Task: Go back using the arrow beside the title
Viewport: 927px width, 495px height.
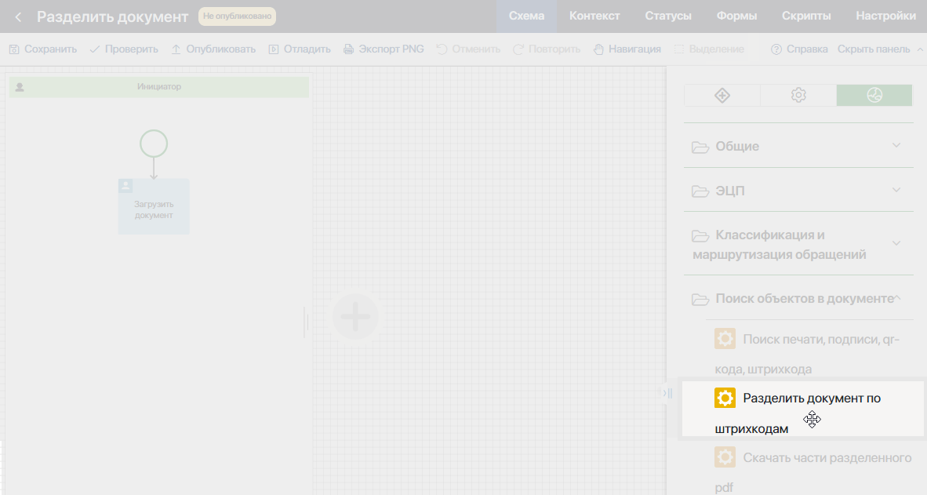Action: 18,16
